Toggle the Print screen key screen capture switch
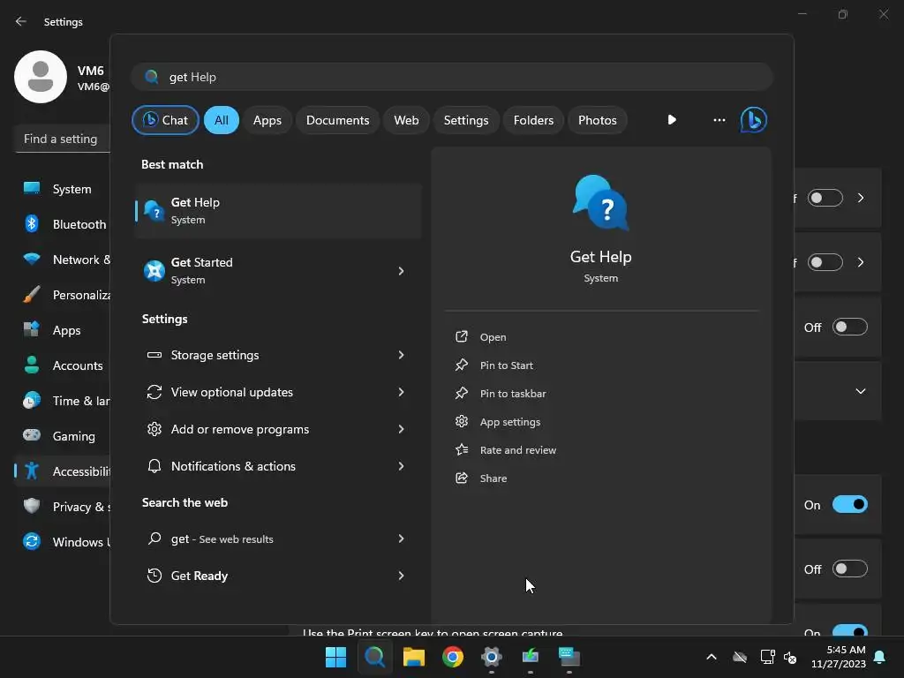The height and width of the screenshot is (678, 904). pos(850,630)
